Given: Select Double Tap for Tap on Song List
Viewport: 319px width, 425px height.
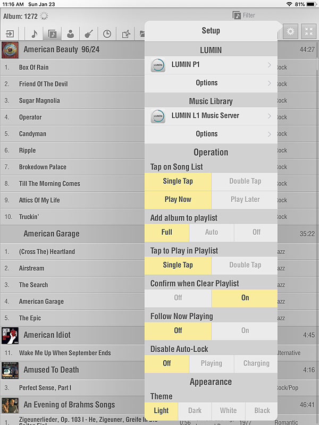Looking at the screenshot, I should click(245, 181).
